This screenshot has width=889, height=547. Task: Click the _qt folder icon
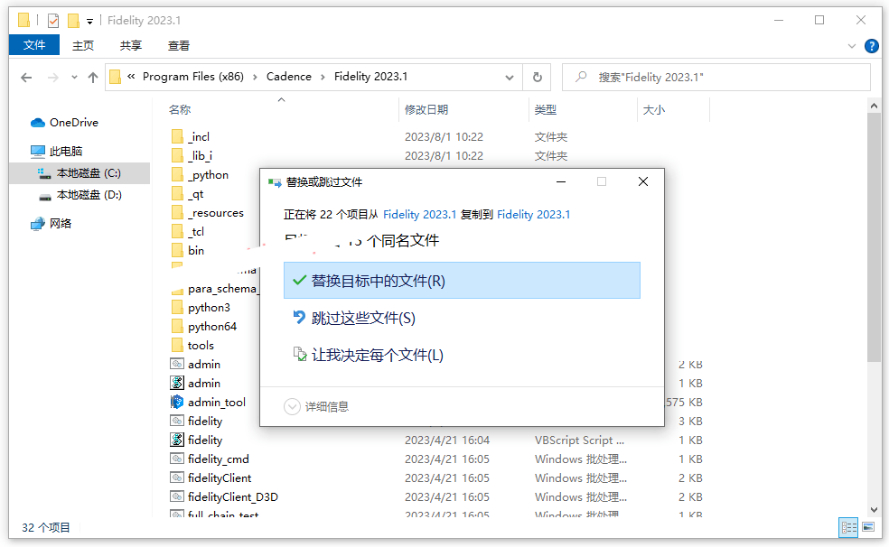tap(177, 194)
